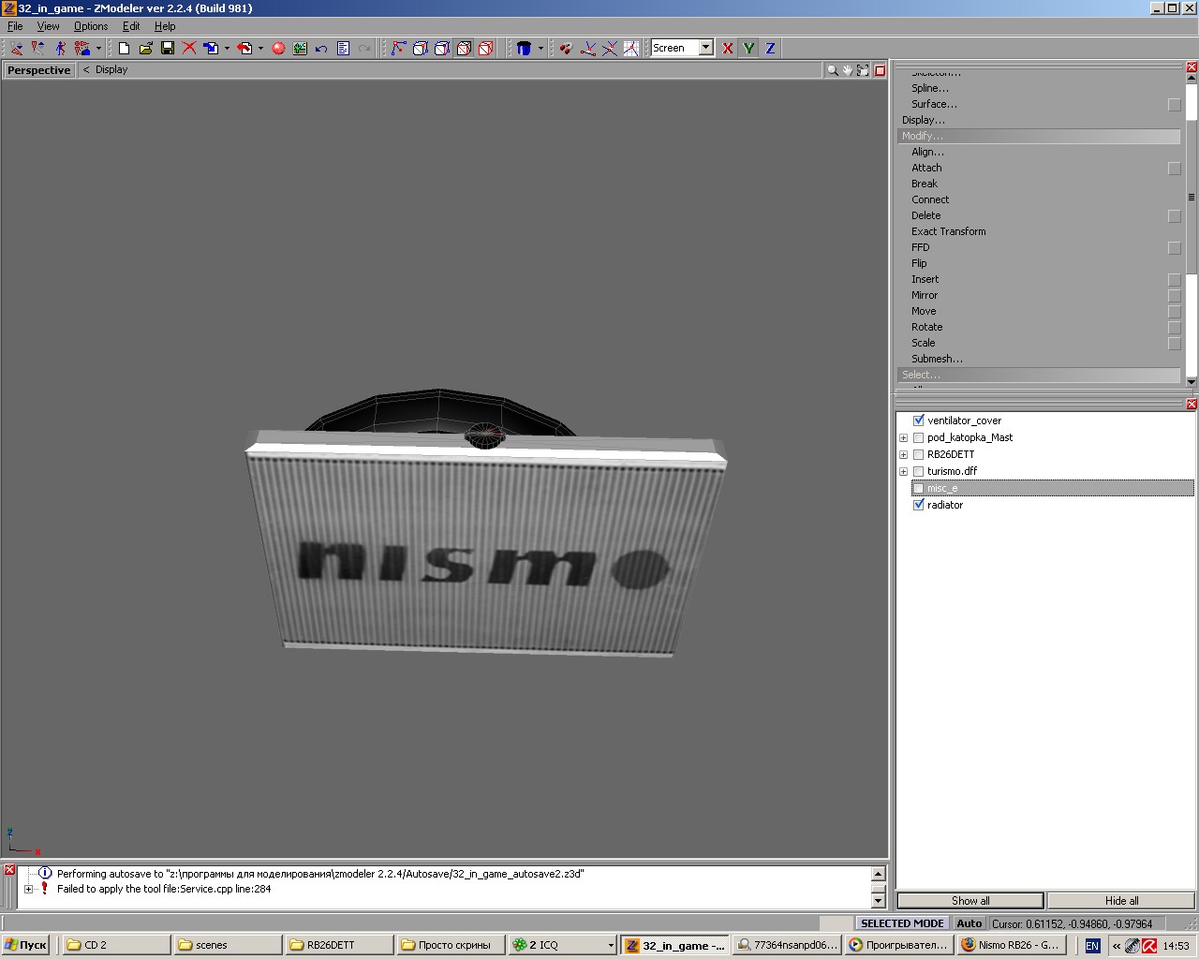Viewport: 1199px width, 959px height.
Task: Open the Options menu
Action: pyautogui.click(x=91, y=26)
